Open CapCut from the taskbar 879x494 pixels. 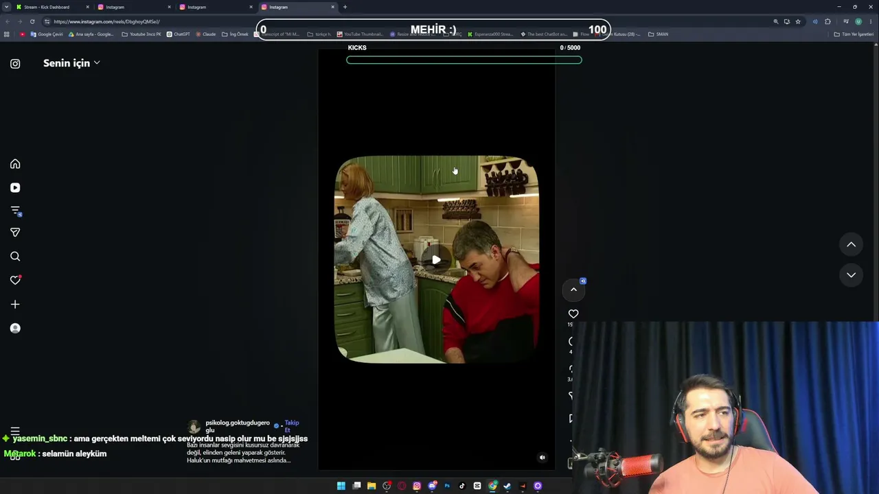click(x=477, y=486)
